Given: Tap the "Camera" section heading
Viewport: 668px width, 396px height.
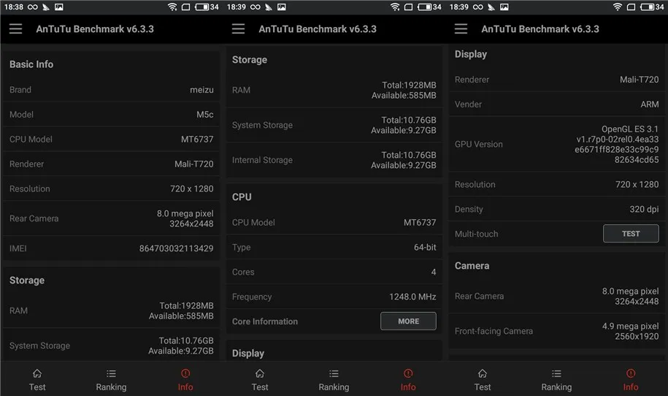Looking at the screenshot, I should coord(472,266).
